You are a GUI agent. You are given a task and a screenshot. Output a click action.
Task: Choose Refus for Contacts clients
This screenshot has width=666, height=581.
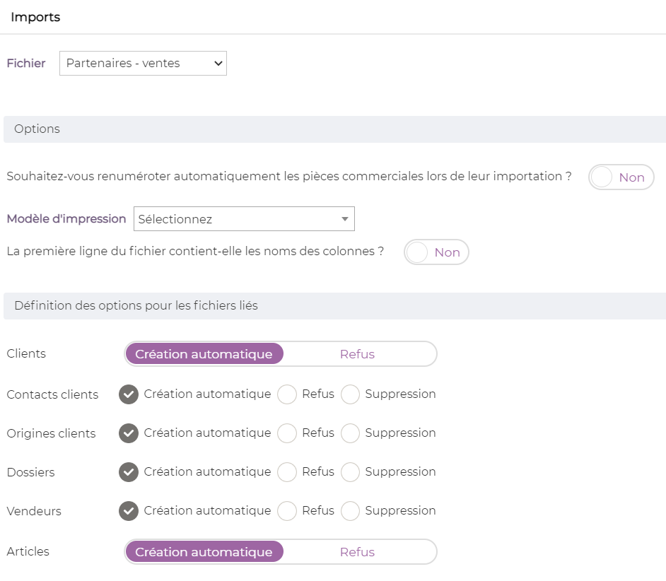pos(287,394)
